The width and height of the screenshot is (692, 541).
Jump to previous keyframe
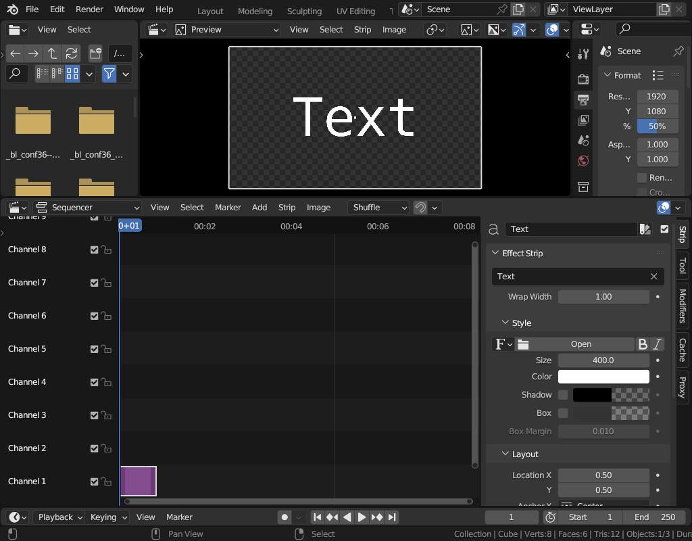click(x=332, y=517)
